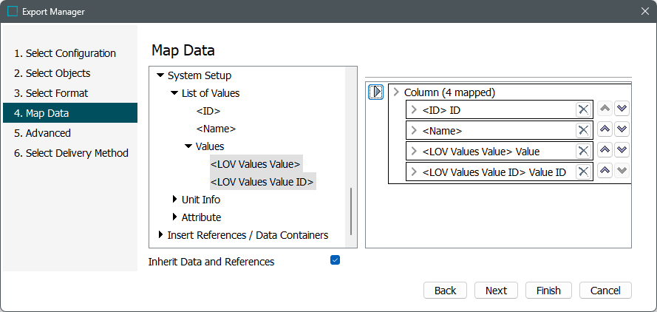Remove the <LOV Values Value ID> mapping
The image size is (657, 312).
(582, 172)
